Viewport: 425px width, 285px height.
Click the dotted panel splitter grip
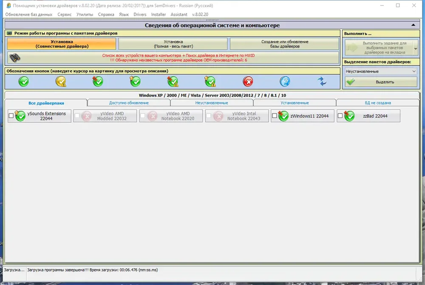[212, 20]
